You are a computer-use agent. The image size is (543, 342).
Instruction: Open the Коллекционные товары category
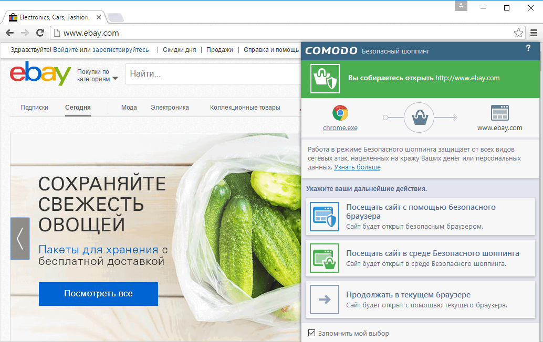[245, 108]
